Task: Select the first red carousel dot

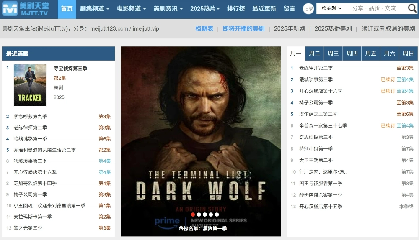Action: click(x=193, y=214)
